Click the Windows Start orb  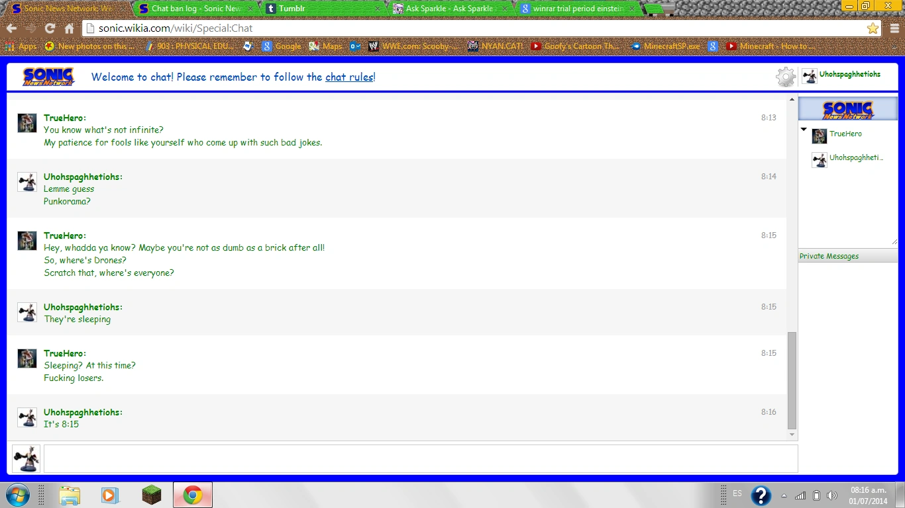tap(17, 495)
